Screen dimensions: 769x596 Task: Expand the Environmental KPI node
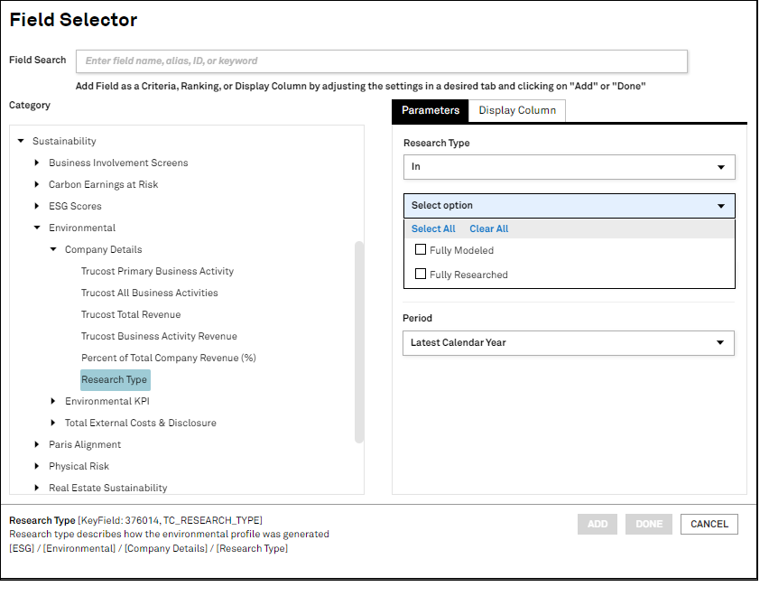point(53,401)
